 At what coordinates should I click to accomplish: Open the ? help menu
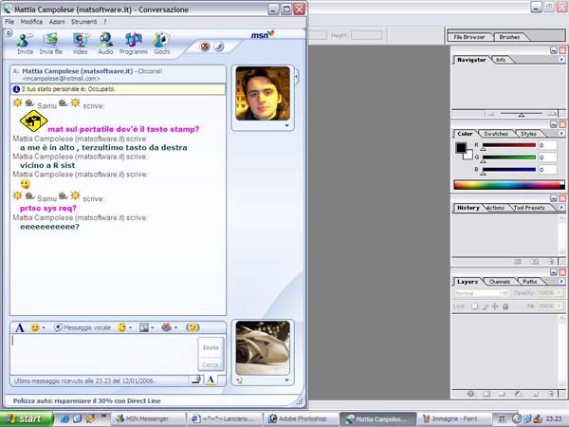[x=105, y=22]
